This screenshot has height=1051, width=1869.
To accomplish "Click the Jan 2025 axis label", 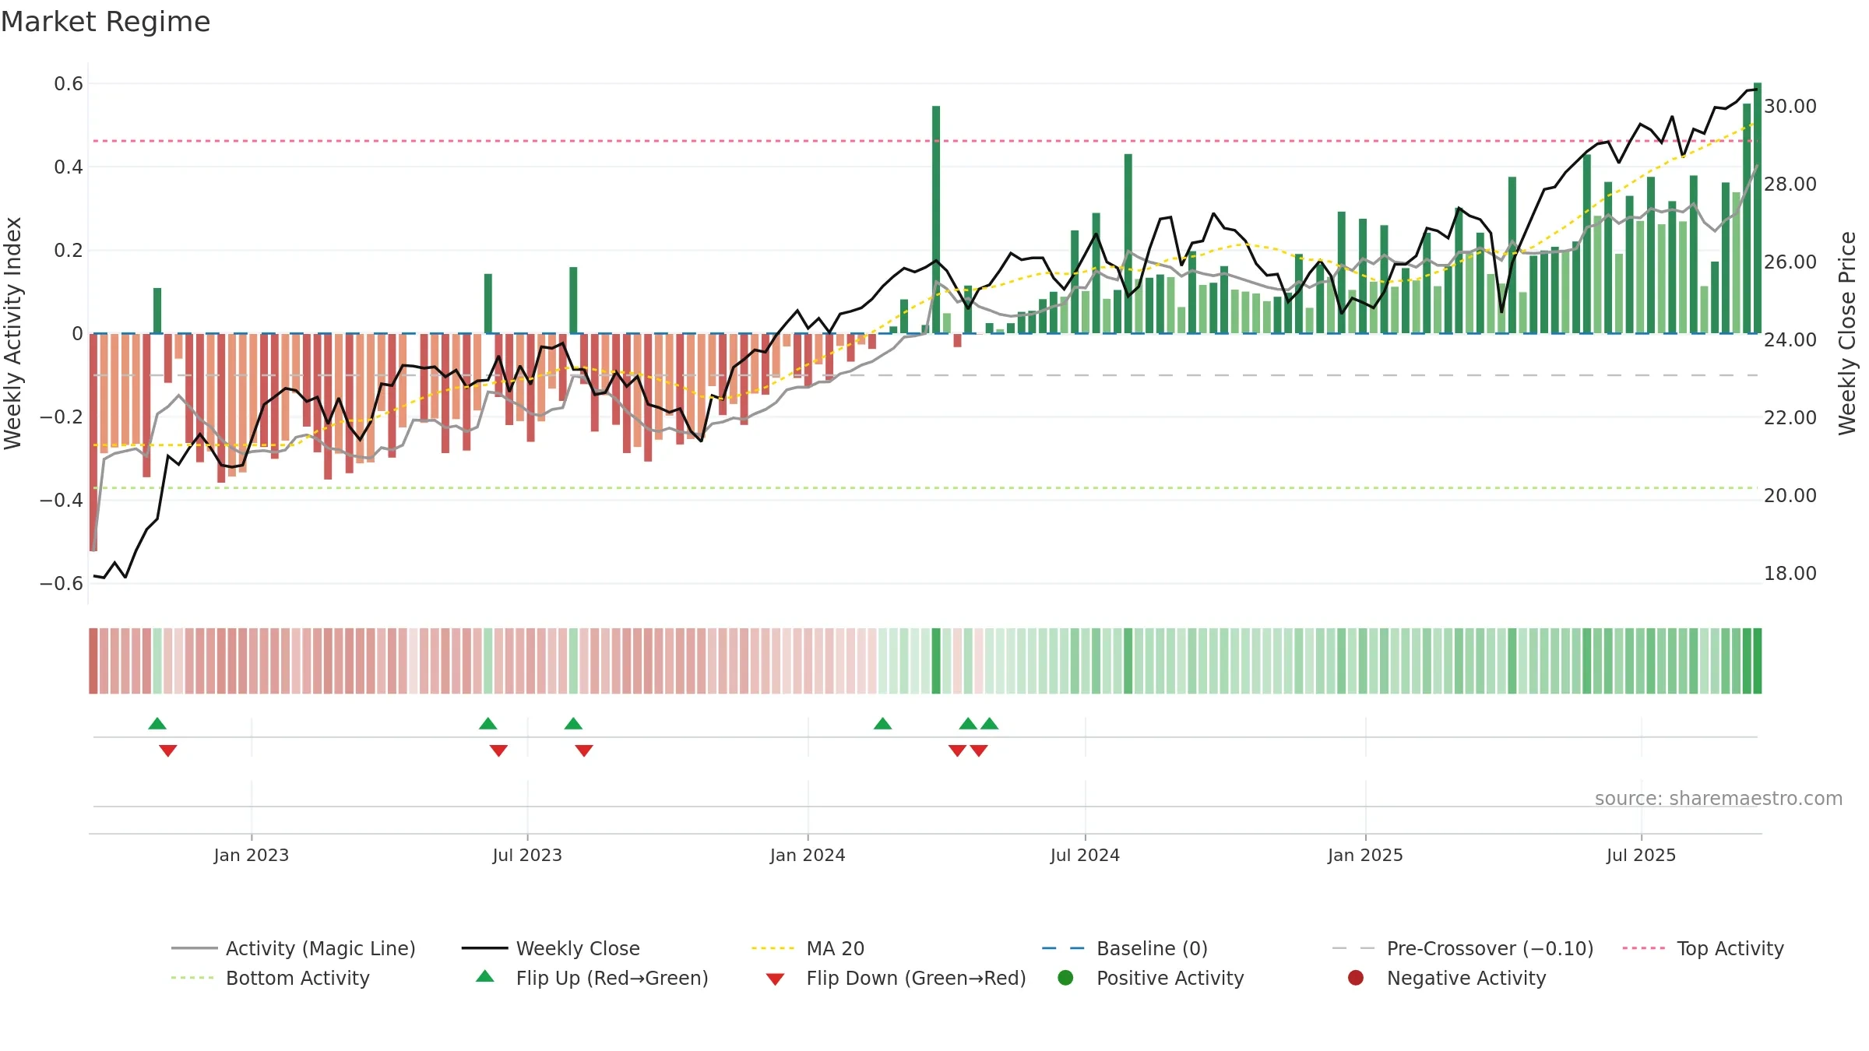I will point(1365,856).
